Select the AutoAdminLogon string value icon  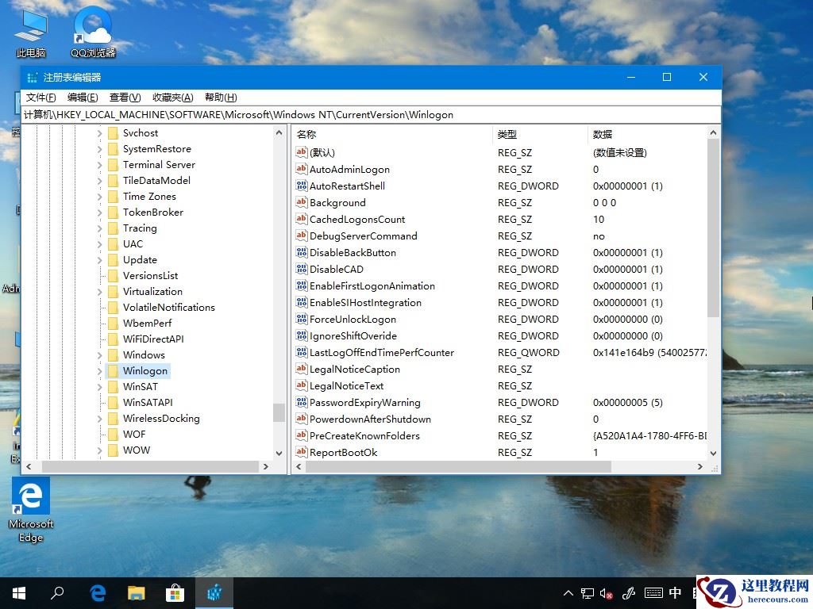pyautogui.click(x=302, y=169)
